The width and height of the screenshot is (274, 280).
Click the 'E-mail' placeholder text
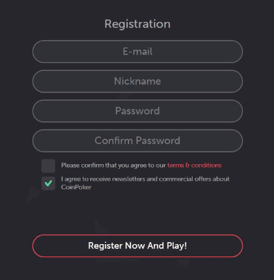point(137,52)
